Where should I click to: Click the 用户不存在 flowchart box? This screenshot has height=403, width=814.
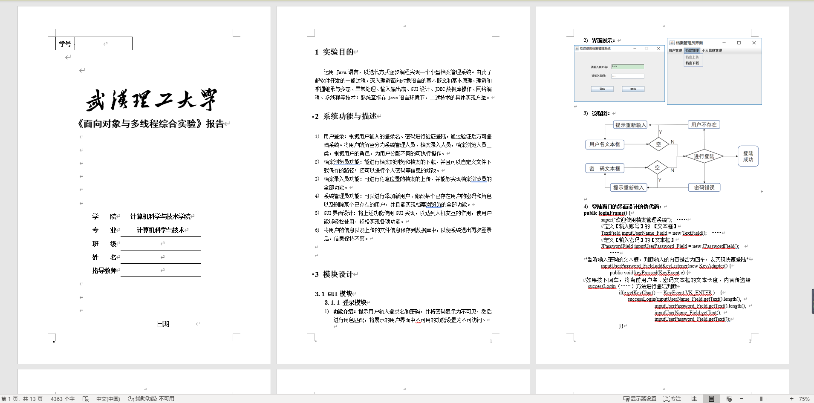click(x=704, y=125)
